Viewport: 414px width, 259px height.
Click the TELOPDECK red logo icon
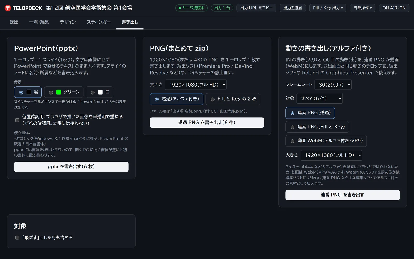tap(8, 8)
